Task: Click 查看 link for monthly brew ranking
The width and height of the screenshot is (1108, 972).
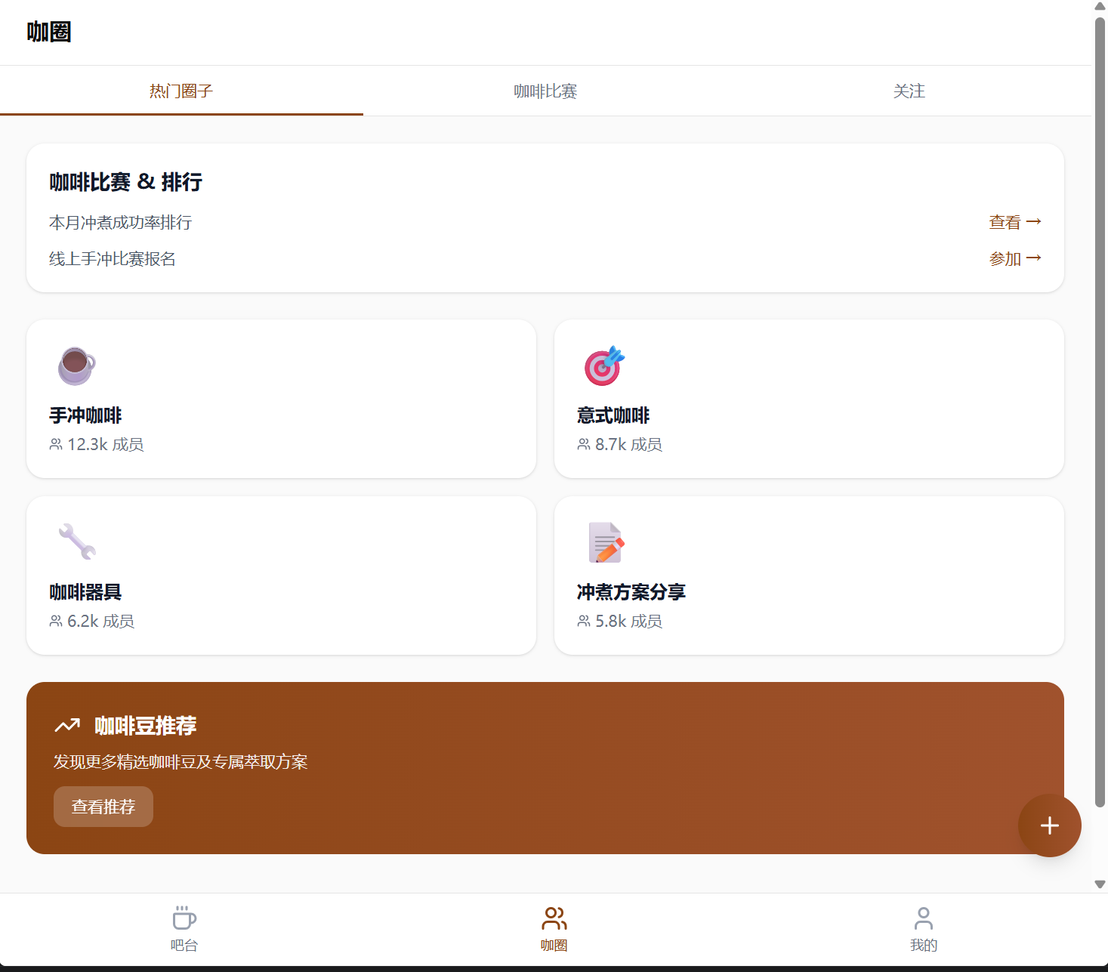Action: pyautogui.click(x=1015, y=222)
